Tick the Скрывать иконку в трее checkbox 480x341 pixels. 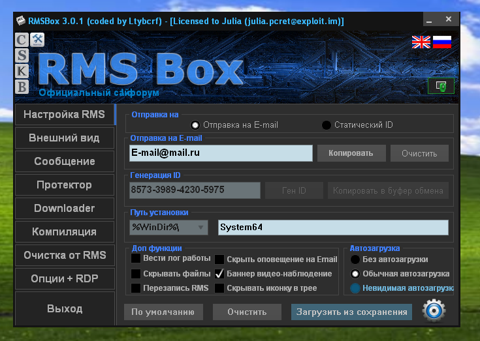[220, 288]
